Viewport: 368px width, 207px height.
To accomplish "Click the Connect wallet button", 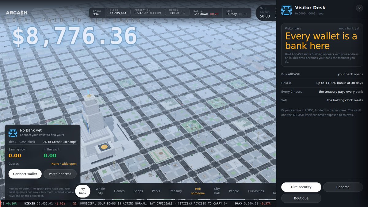I will tap(25, 174).
